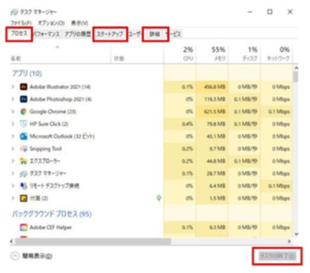The height and width of the screenshot is (273, 310).
Task: Select the バックグラウンド プロセス (95) heading
Action: point(51,213)
